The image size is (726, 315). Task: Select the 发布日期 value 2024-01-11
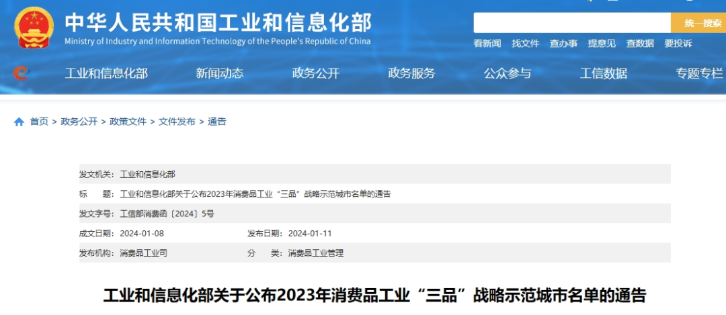[310, 233]
